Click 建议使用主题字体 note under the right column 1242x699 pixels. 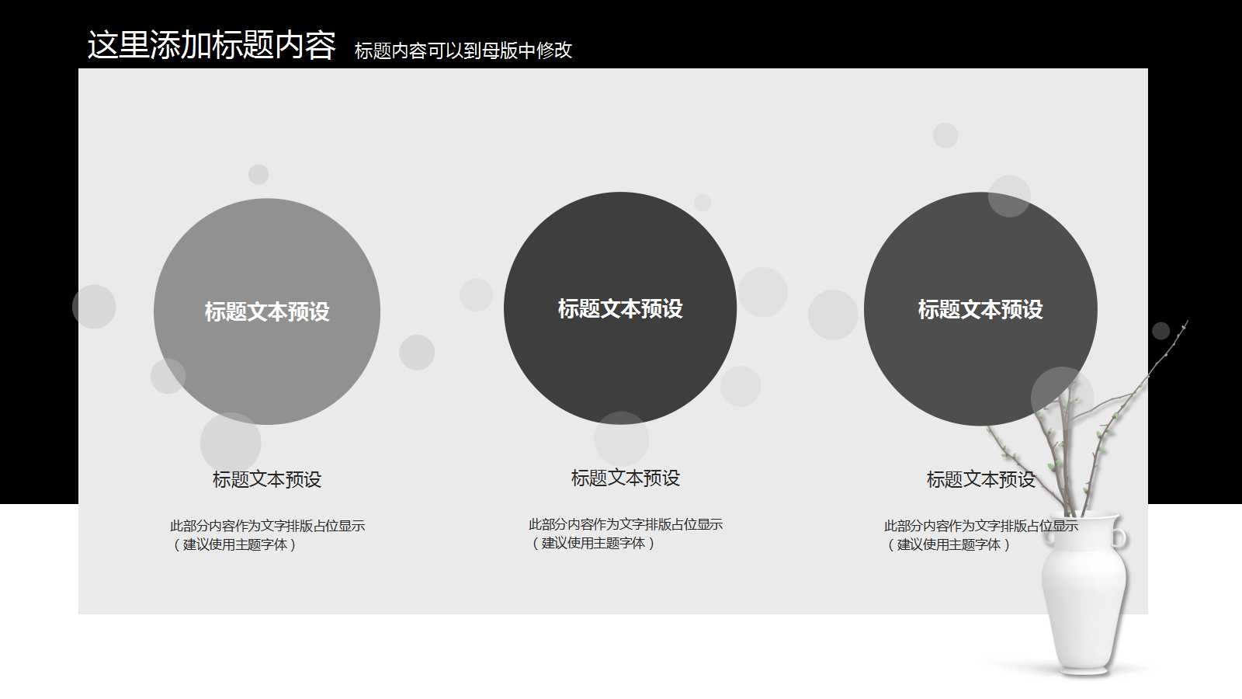949,545
